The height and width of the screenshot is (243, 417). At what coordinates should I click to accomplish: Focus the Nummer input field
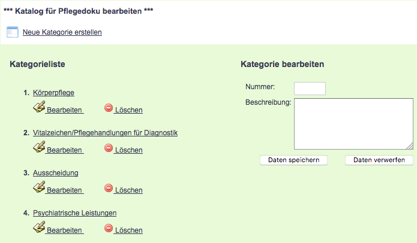coord(310,89)
